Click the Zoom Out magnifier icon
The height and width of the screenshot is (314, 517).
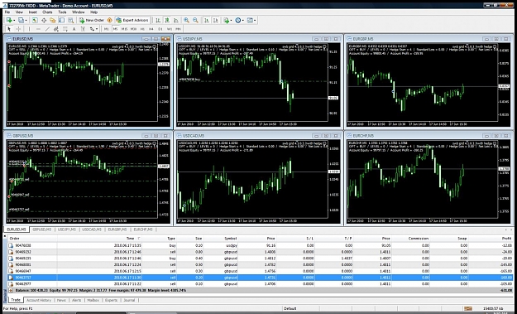195,20
